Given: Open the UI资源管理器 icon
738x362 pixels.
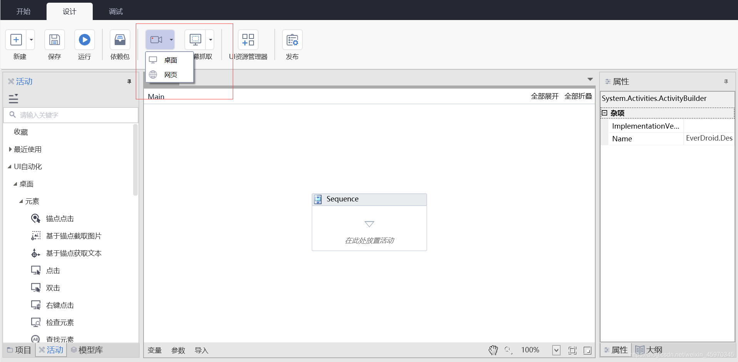Looking at the screenshot, I should (248, 40).
